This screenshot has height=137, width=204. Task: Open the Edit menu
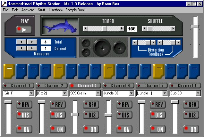(x=15, y=10)
